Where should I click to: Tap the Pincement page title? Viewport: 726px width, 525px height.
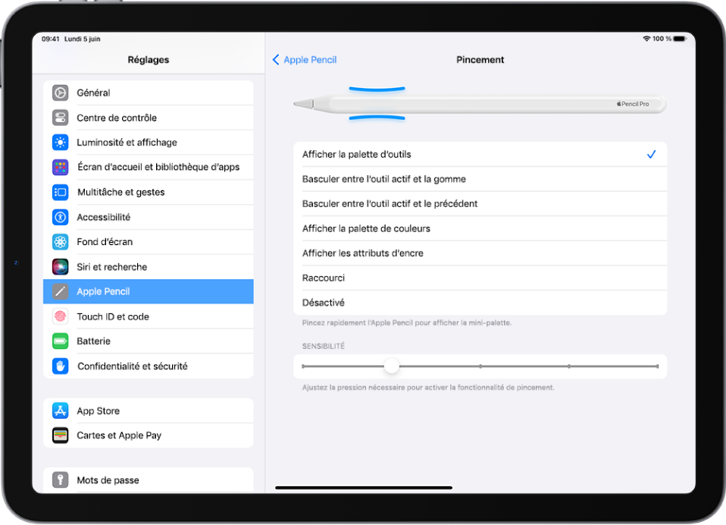(480, 60)
